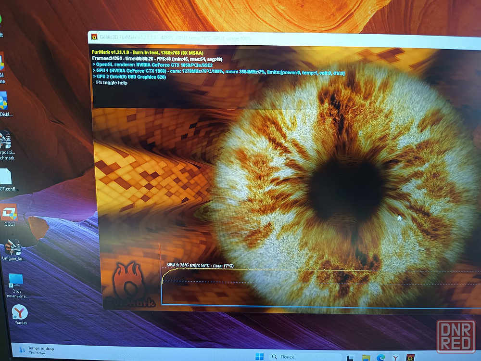Open File Explorer from the taskbar
This screenshot has width=481, height=361.
click(x=367, y=358)
